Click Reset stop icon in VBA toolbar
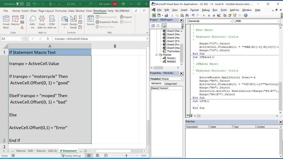283x159 pixels. click(214, 15)
